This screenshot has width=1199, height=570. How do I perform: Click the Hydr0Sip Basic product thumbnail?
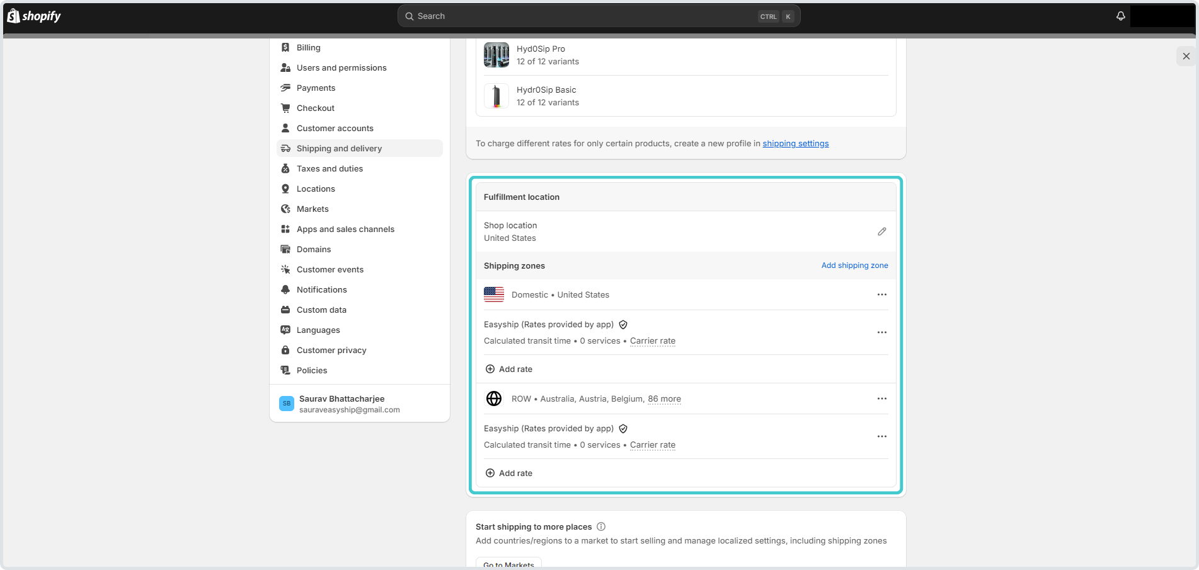(496, 96)
